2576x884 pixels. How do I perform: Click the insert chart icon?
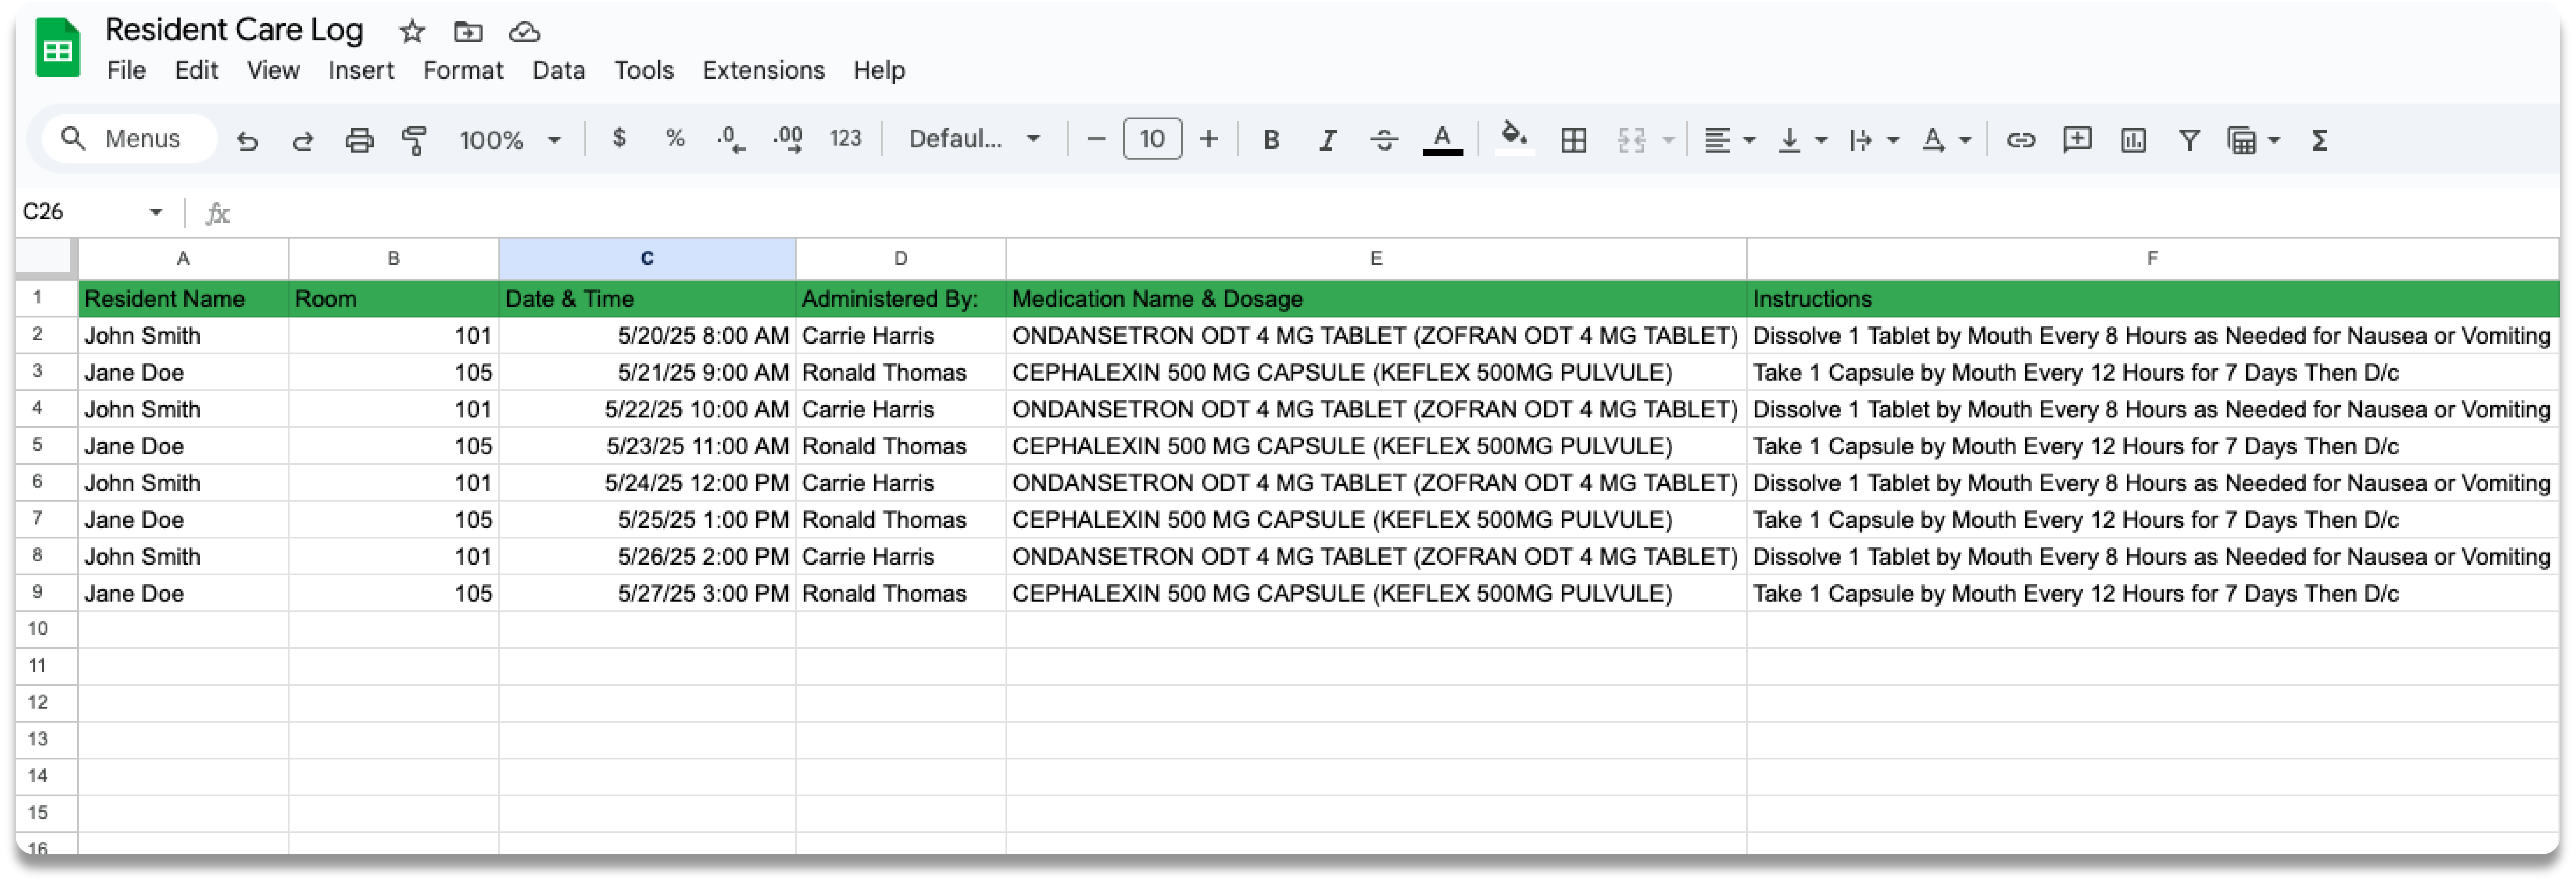[x=2133, y=140]
